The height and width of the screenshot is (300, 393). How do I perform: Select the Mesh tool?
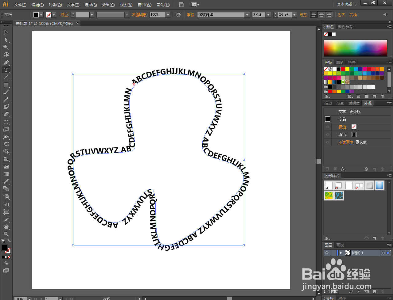coord(6,167)
